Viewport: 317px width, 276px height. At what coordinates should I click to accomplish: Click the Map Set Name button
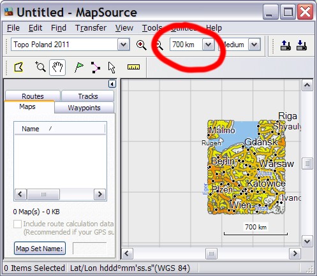click(x=40, y=248)
